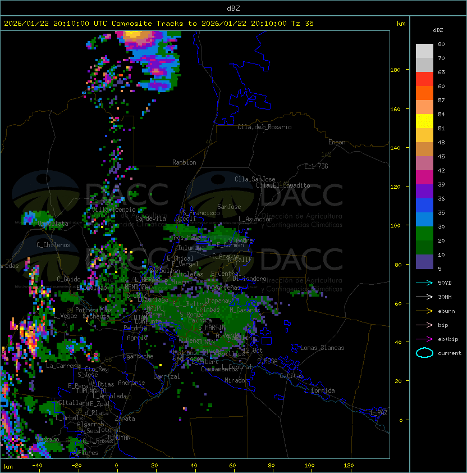Click the 'S_MARTIN' map label
The width and height of the screenshot is (467, 473).
coord(212,328)
